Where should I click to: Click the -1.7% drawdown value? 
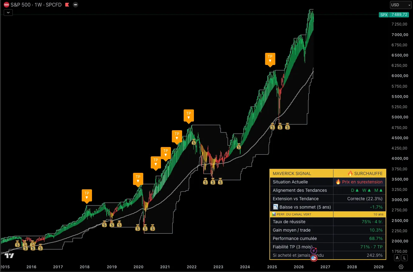point(376,207)
